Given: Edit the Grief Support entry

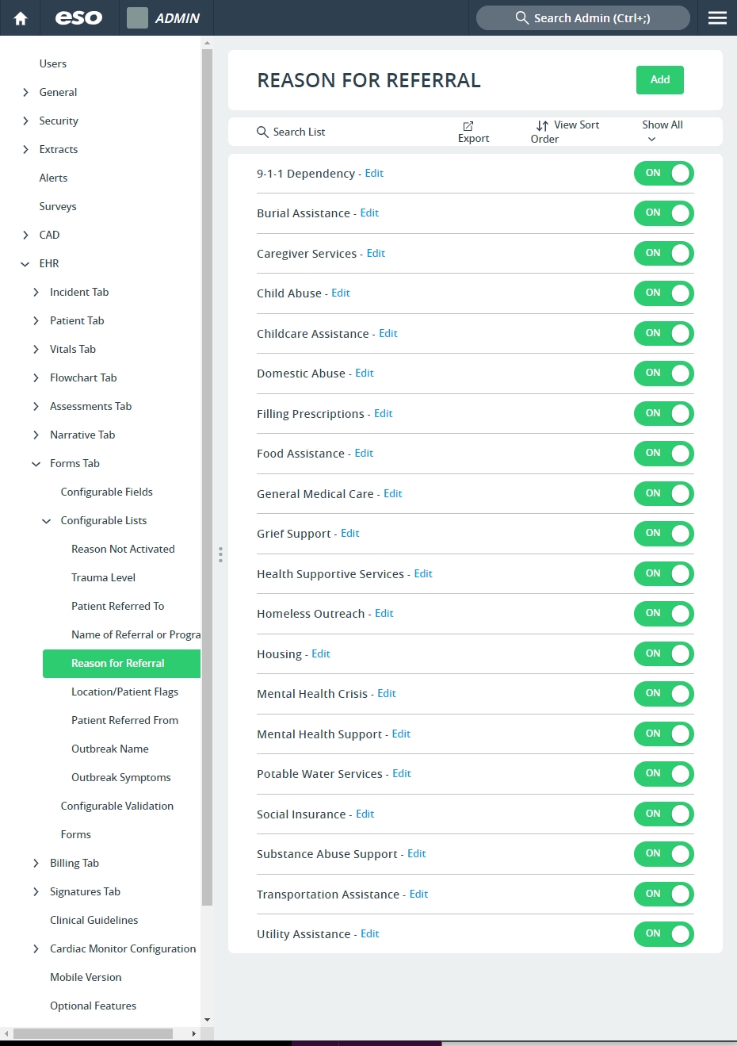Looking at the screenshot, I should coord(349,534).
